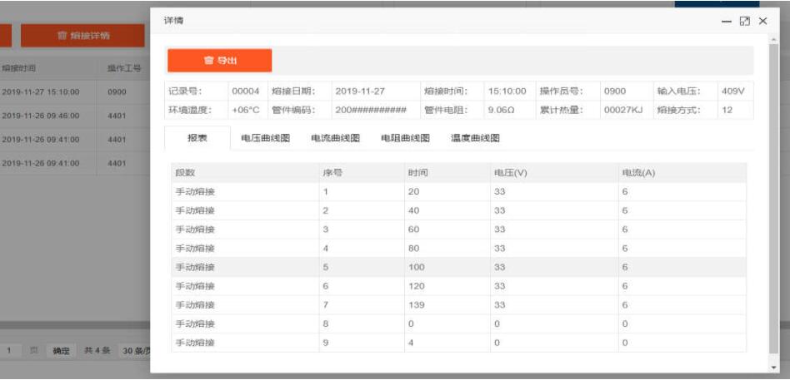The image size is (790, 380).
Task: Open the 电流曲线图 tab
Action: click(x=335, y=138)
